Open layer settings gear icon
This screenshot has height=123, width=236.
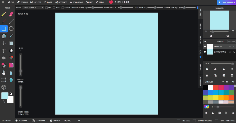coord(205,41)
